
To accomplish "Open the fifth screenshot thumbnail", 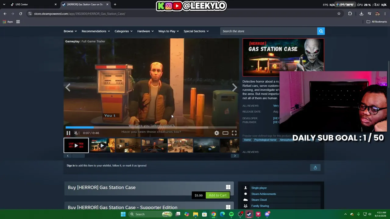I will click(x=180, y=145).
